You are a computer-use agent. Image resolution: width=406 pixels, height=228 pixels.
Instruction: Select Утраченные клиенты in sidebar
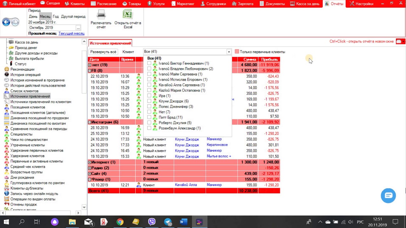(28, 145)
